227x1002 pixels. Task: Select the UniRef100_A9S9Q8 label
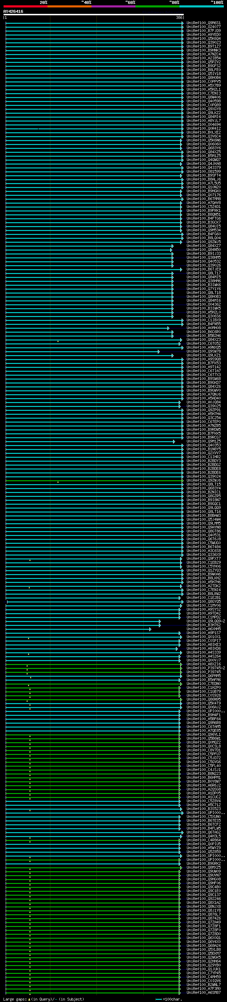(204, 359)
